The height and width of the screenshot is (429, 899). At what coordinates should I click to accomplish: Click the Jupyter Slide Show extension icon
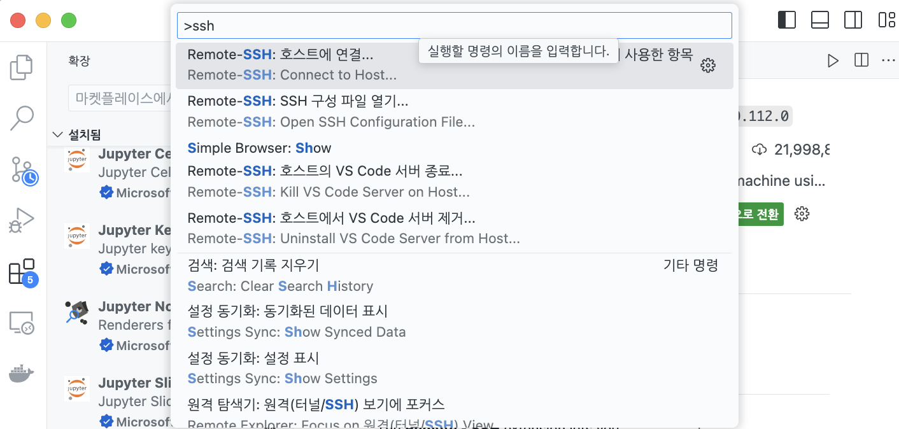(x=77, y=388)
